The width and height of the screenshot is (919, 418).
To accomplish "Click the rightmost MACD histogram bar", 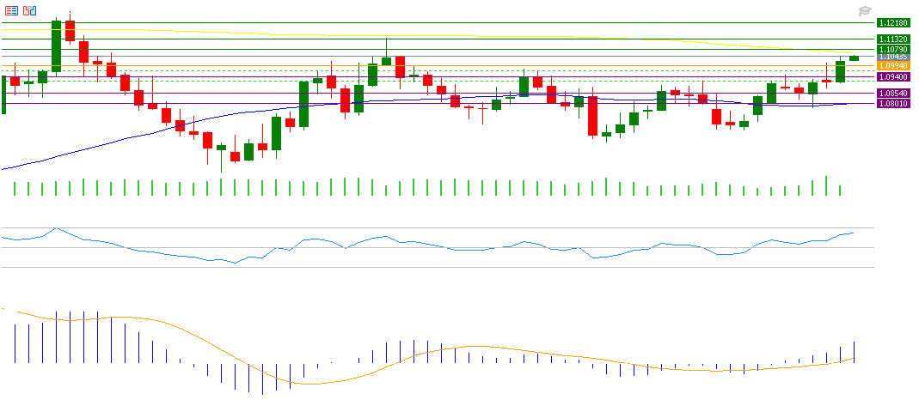I will [x=855, y=352].
